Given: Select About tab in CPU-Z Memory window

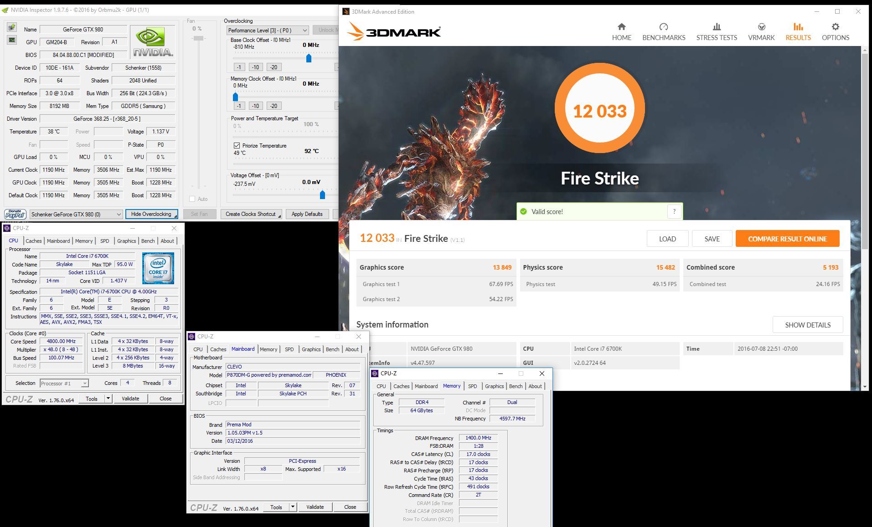Looking at the screenshot, I should pos(535,386).
